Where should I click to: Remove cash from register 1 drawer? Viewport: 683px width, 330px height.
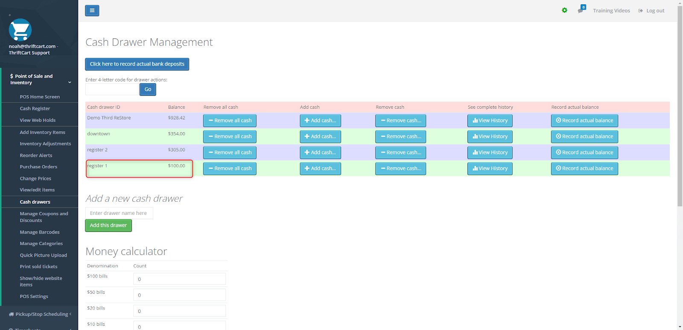[400, 168]
